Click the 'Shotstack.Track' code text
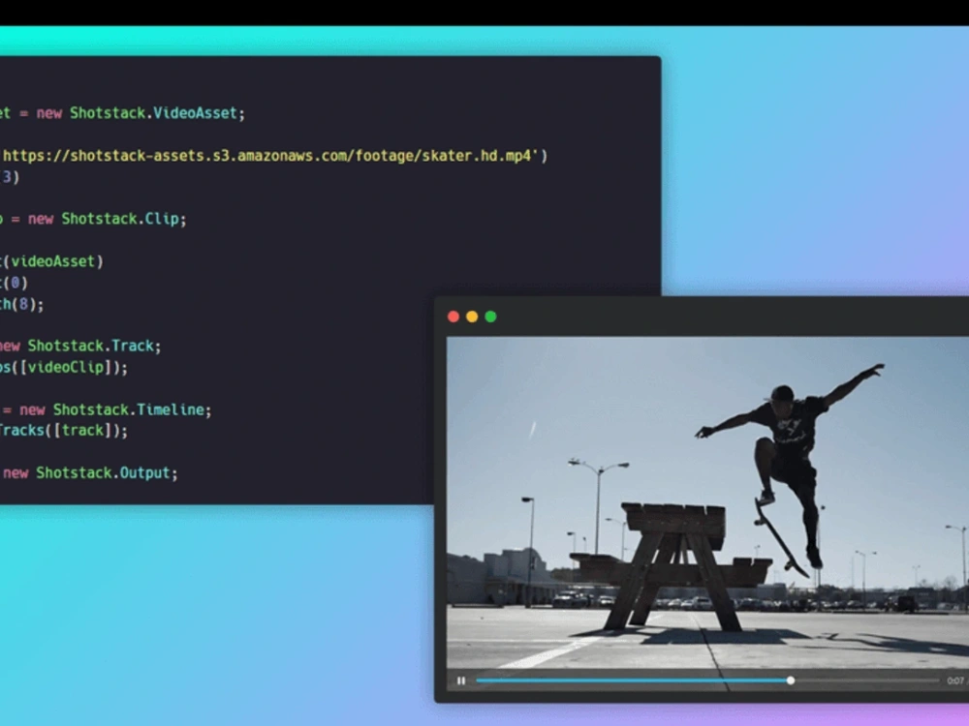 tap(91, 346)
